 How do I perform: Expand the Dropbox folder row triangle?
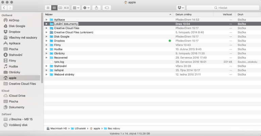pyautogui.click(x=46, y=41)
